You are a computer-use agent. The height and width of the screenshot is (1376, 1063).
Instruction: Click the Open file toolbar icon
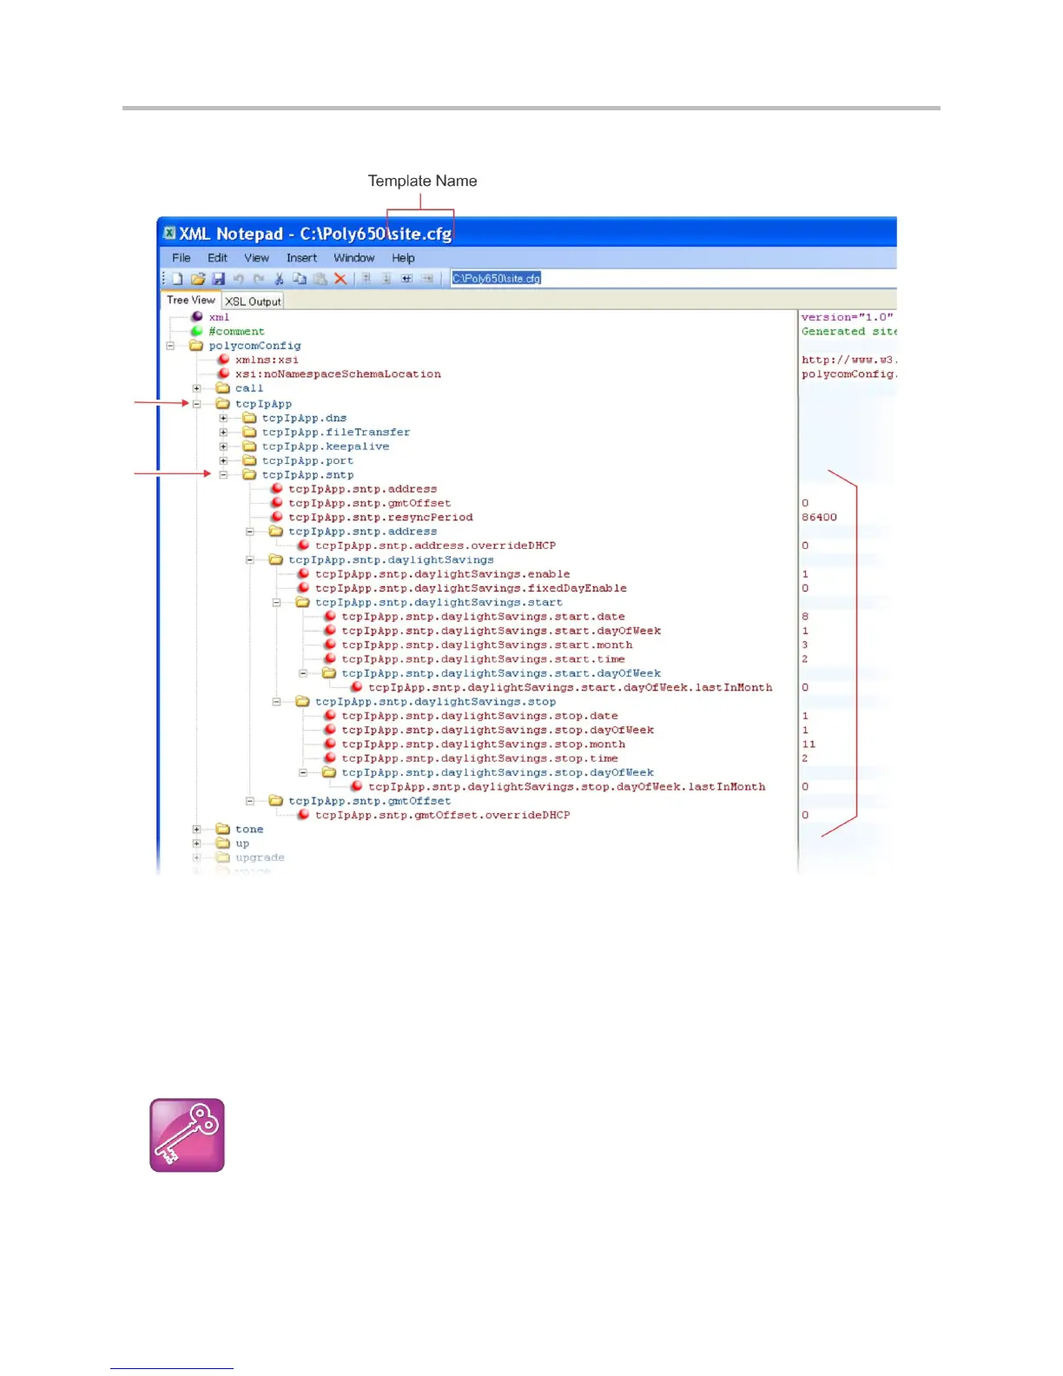(x=198, y=279)
